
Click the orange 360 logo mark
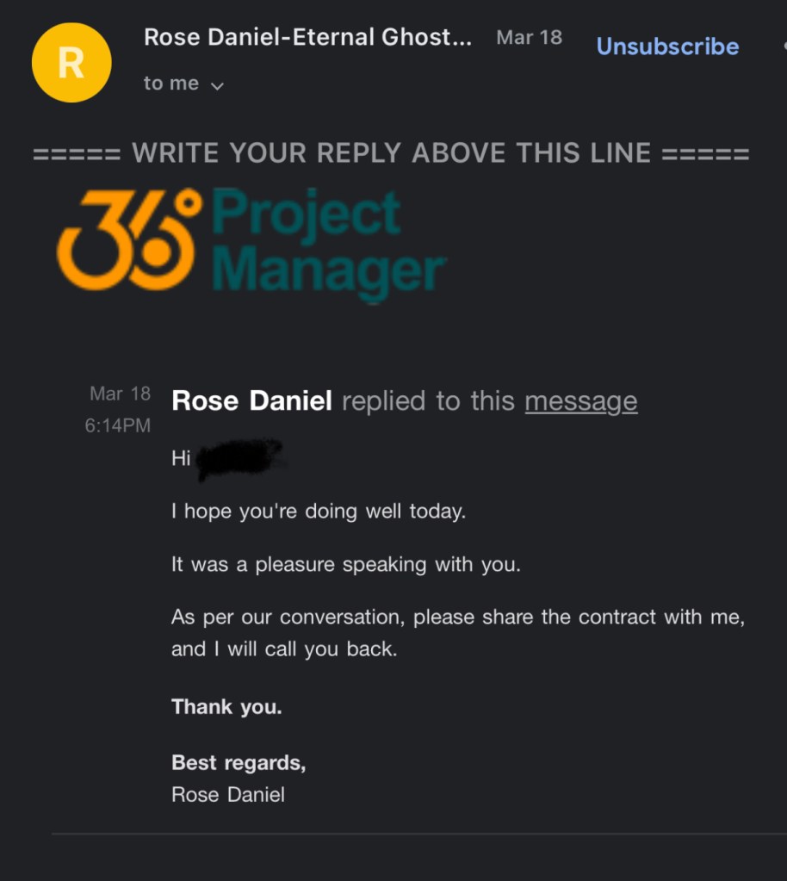(129, 240)
